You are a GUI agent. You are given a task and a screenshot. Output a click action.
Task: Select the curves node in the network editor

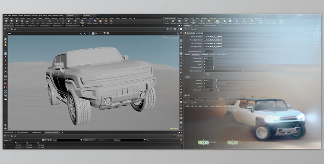click(204, 142)
